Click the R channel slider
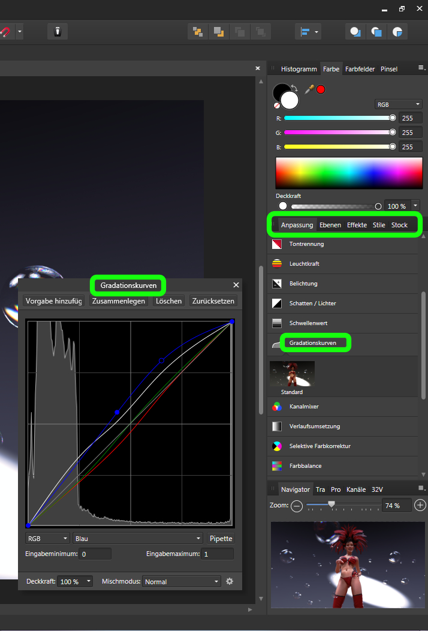This screenshot has height=631, width=428. click(x=340, y=118)
